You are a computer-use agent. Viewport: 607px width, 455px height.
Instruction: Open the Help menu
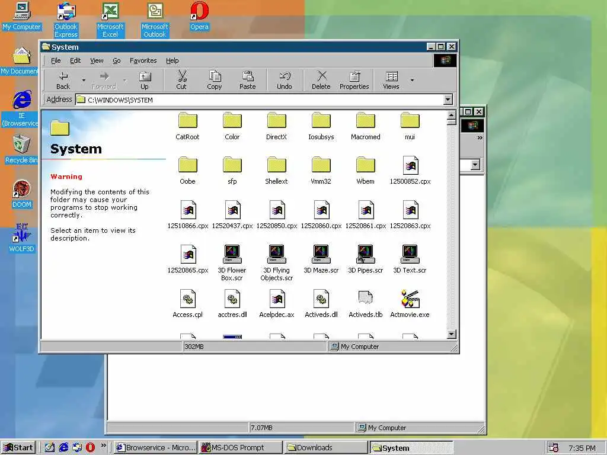172,61
